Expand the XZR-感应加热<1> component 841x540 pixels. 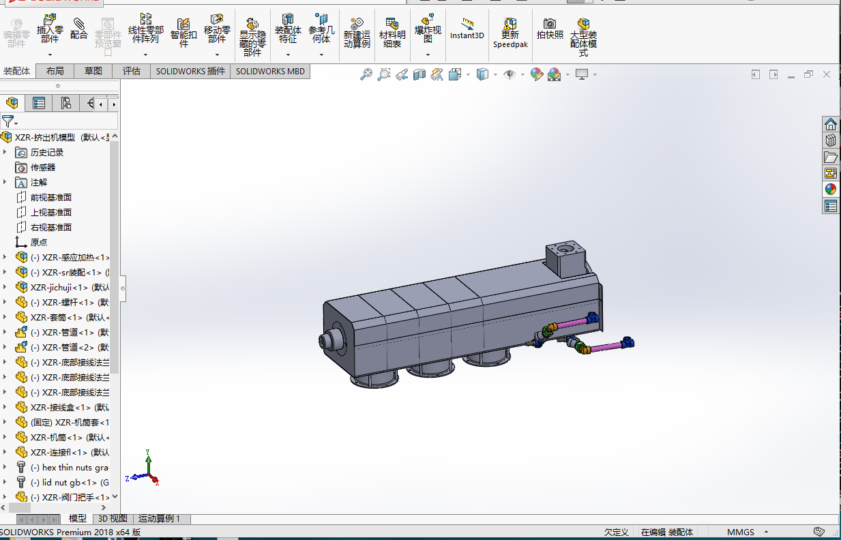point(5,257)
